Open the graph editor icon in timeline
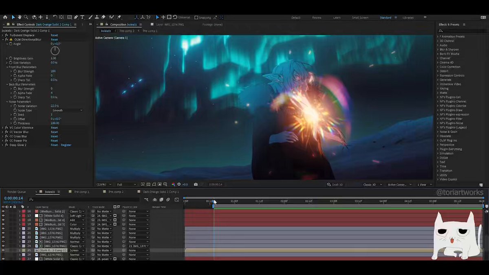 [x=176, y=200]
